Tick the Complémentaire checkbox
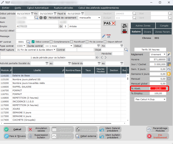 click(51, 42)
